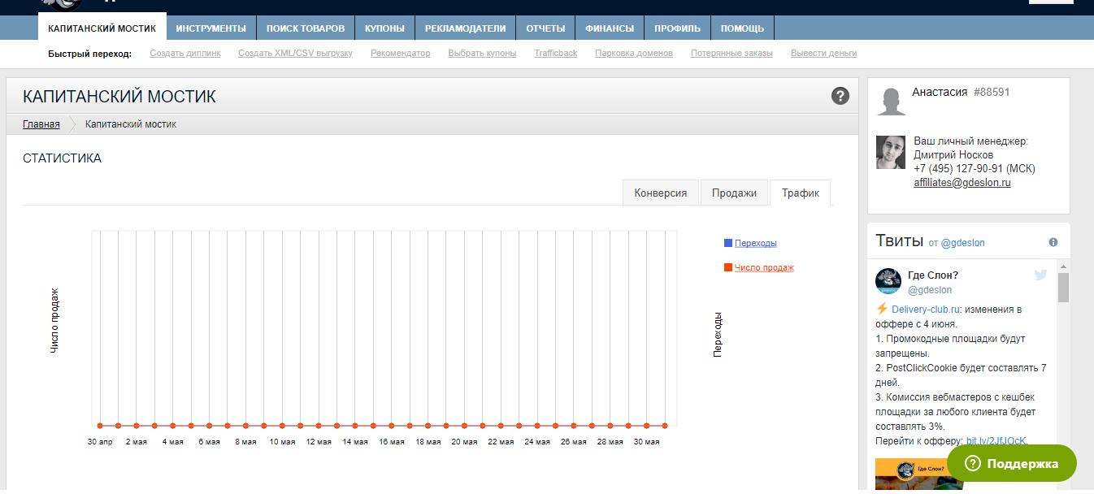1094x494 pixels.
Task: Click the tweets widget info icon
Action: [1053, 242]
